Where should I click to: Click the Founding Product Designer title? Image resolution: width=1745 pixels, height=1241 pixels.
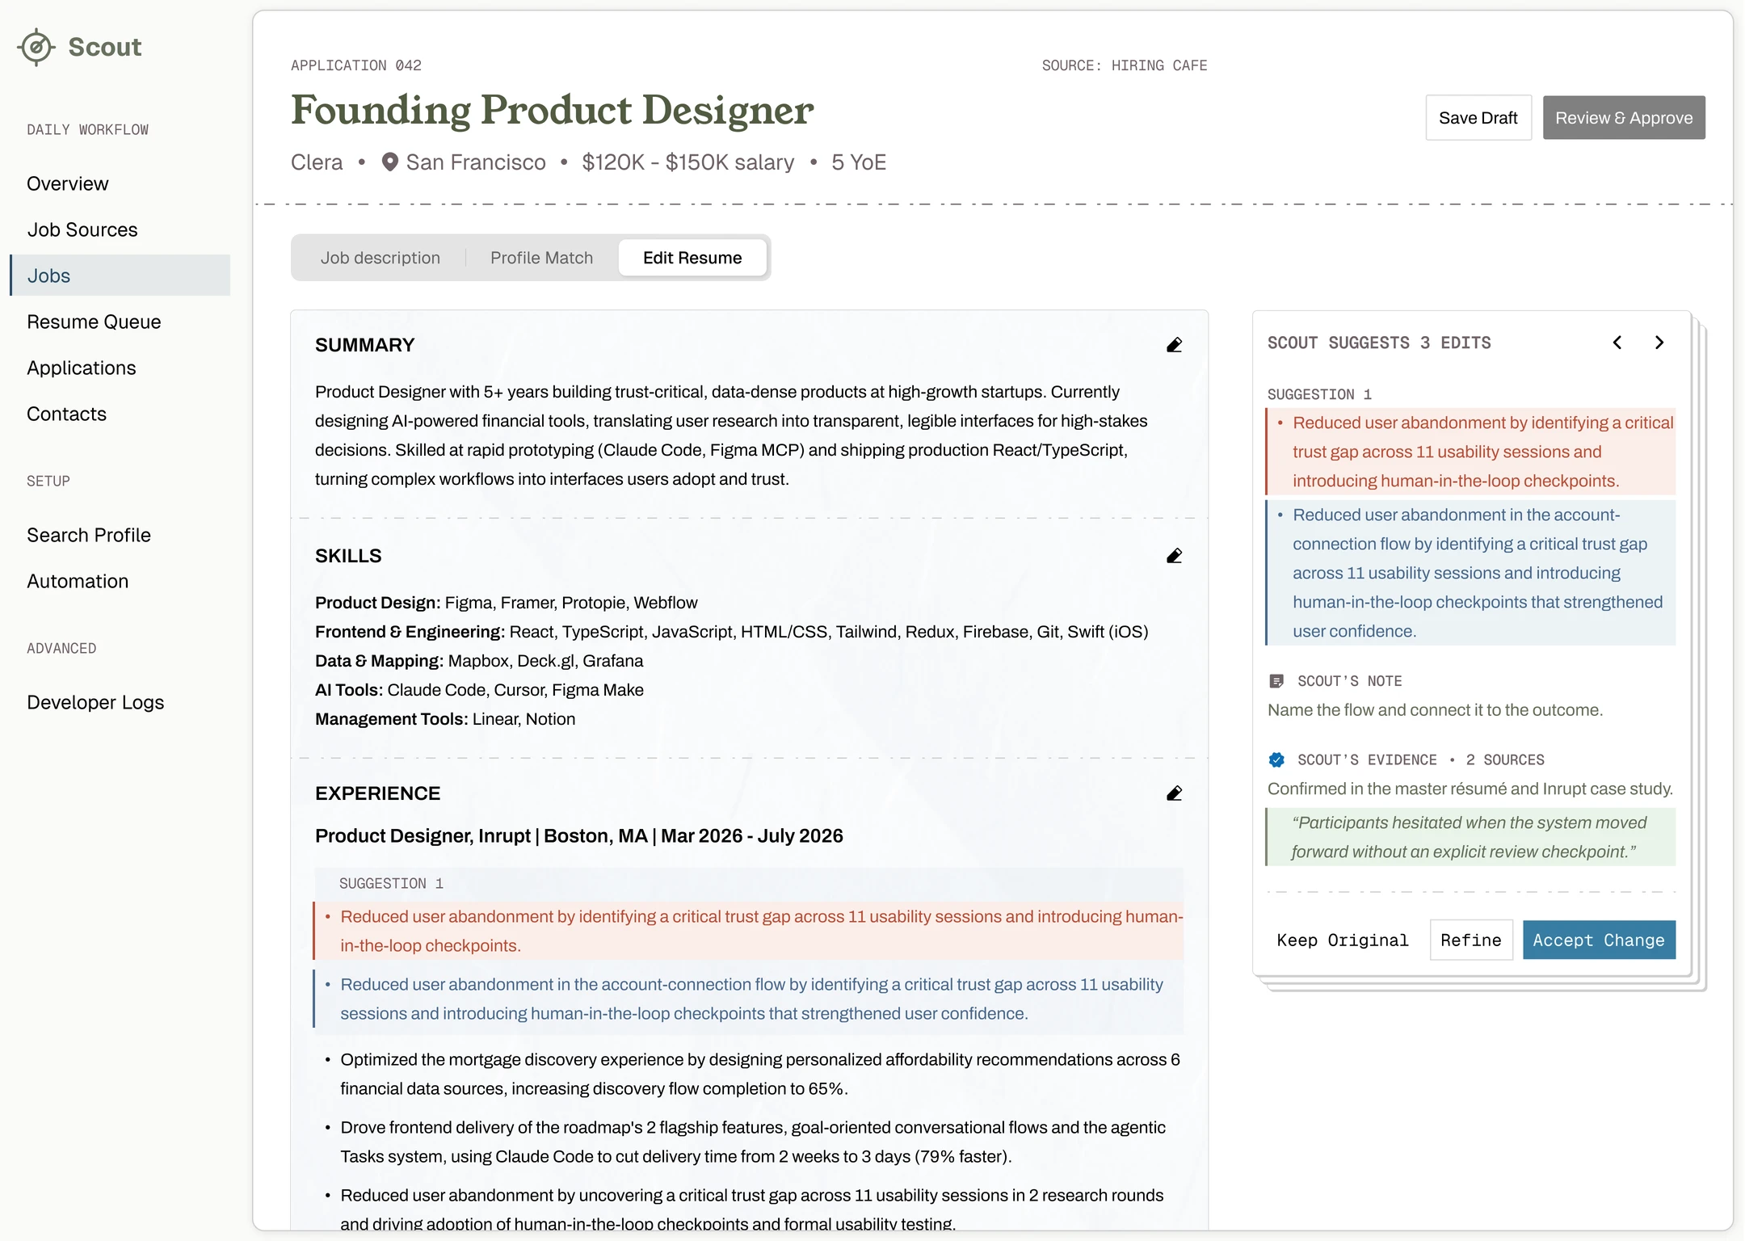553,110
